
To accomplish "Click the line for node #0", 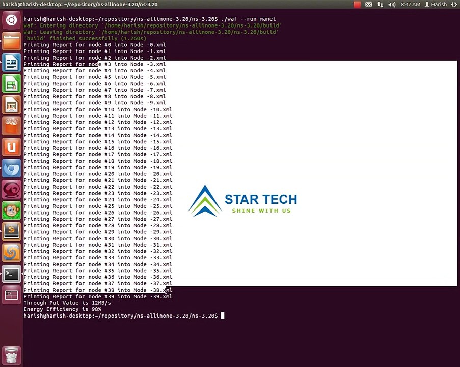I will (94, 45).
